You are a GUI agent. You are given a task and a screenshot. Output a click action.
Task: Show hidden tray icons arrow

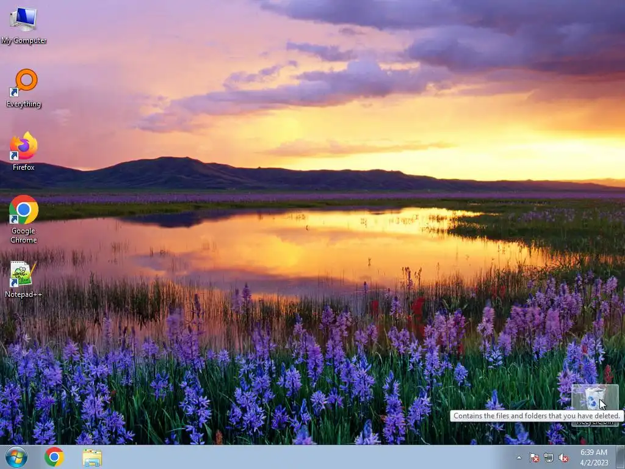click(x=519, y=457)
